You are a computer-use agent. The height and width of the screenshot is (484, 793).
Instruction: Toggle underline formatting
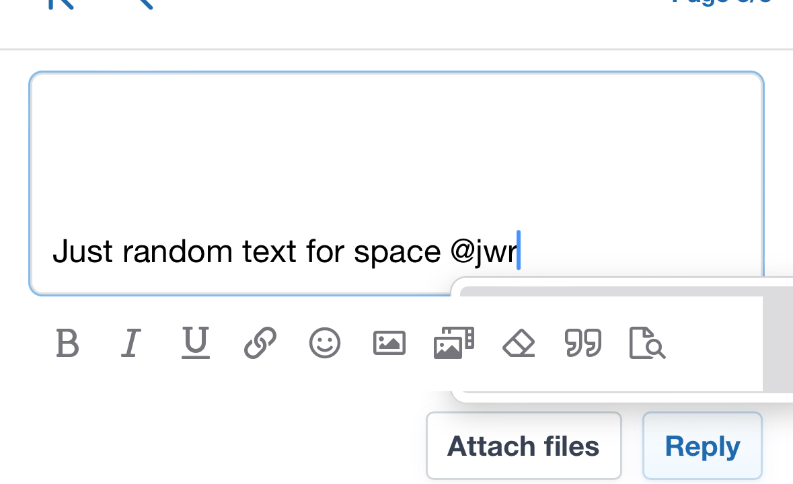click(195, 342)
